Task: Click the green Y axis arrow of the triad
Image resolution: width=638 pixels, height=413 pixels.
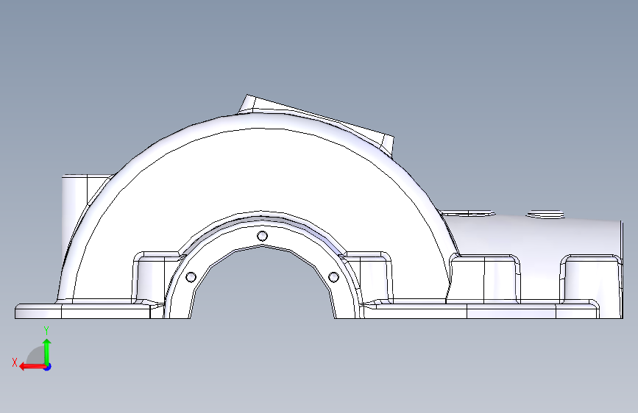Action: click(x=47, y=351)
